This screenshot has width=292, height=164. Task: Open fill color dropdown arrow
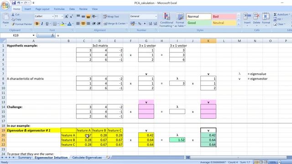pyautogui.click(x=66, y=24)
